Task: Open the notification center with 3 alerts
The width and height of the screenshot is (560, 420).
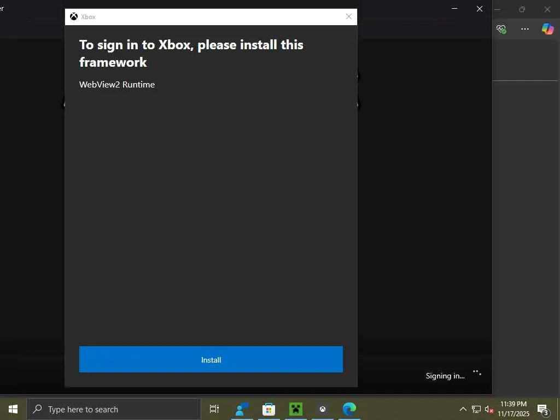Action: coord(543,409)
